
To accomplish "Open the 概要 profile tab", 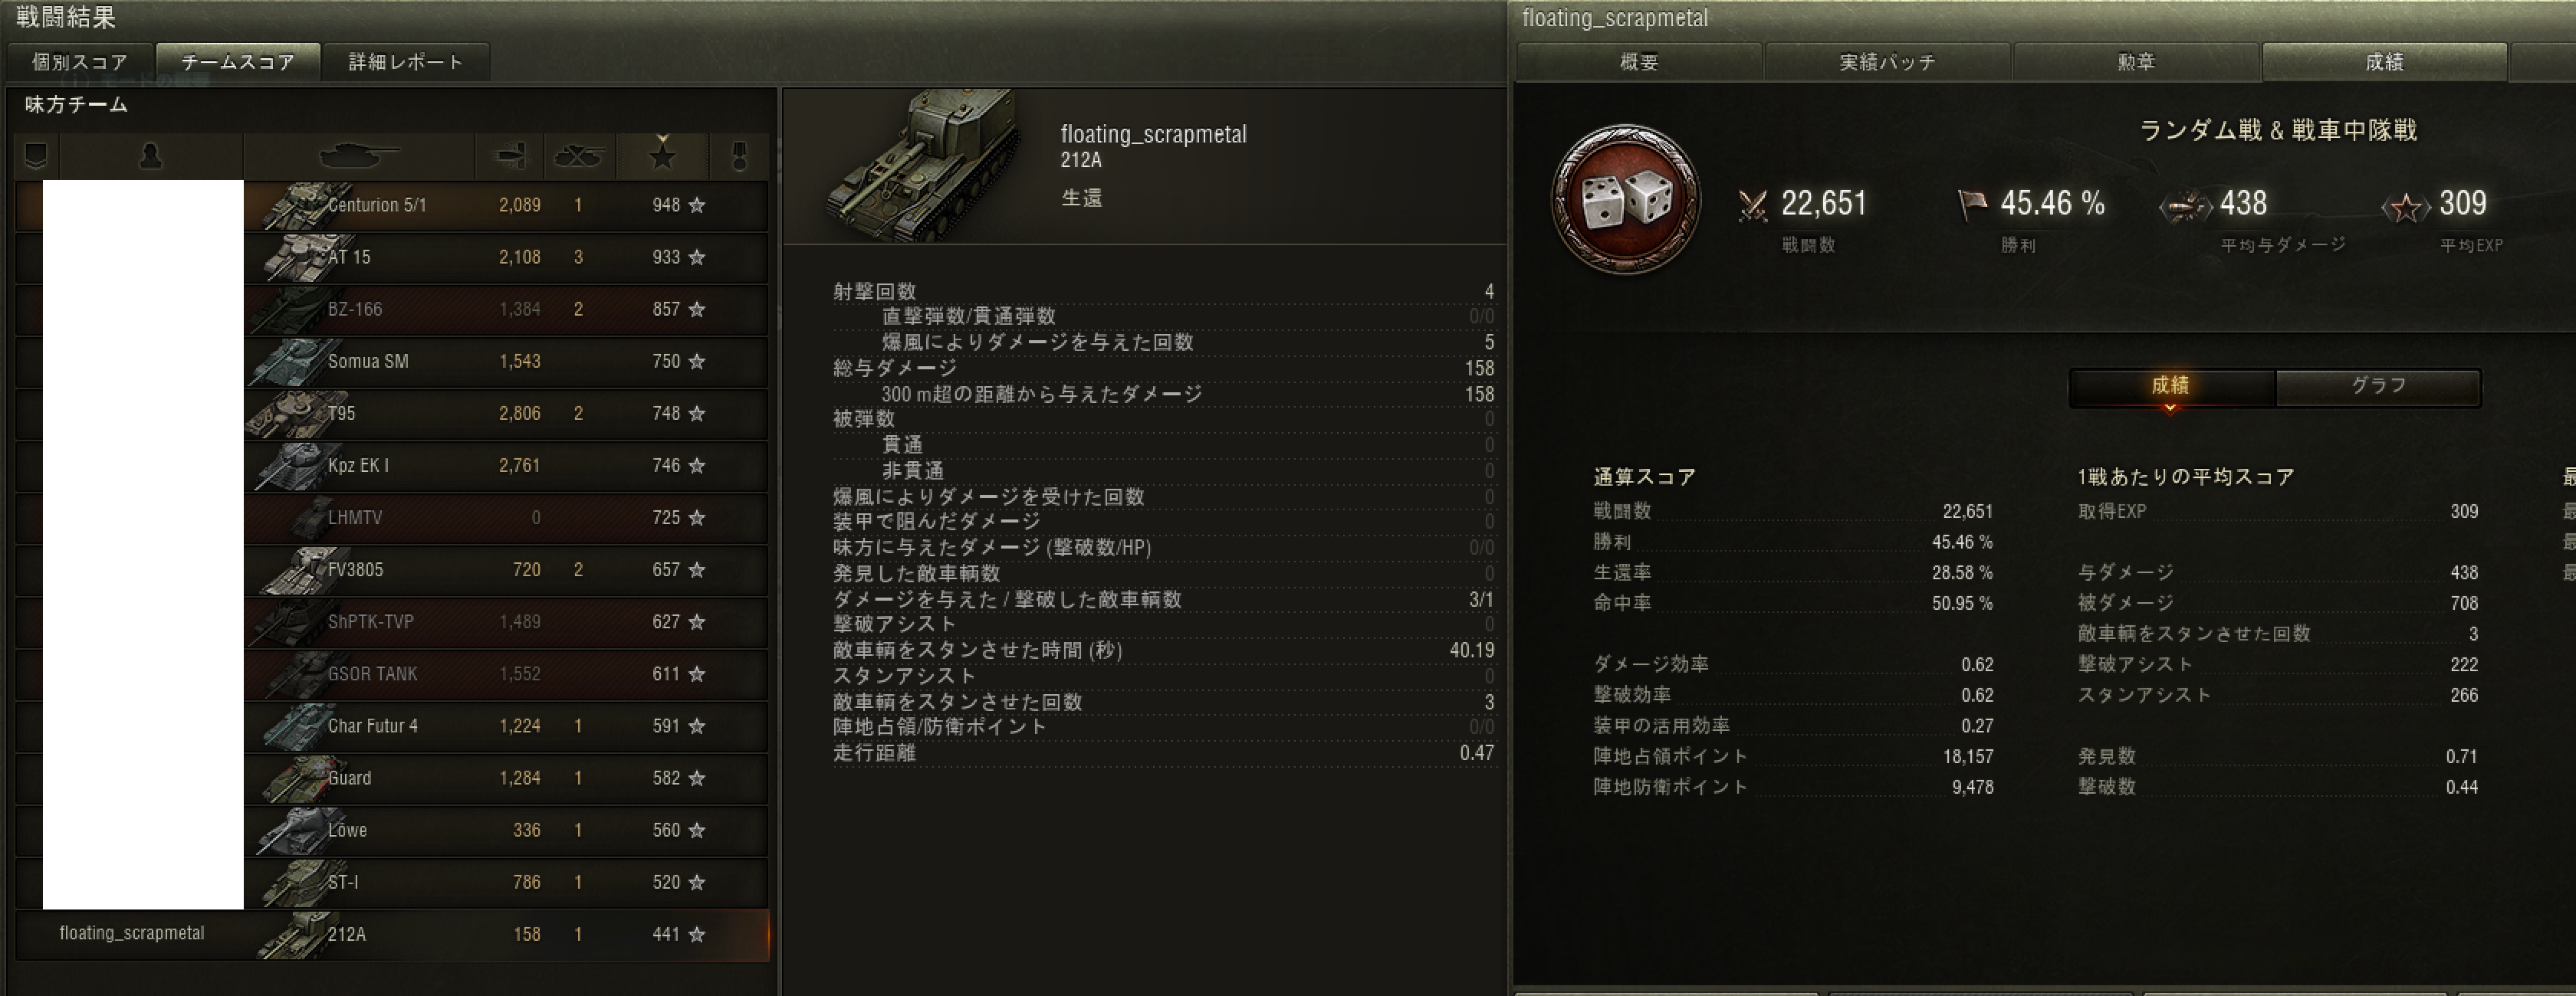I will tap(1639, 62).
